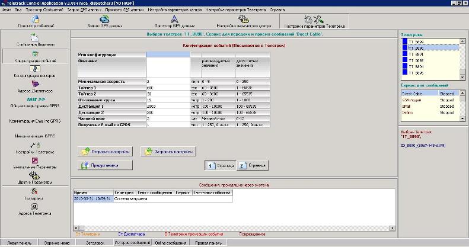Select the GSM модем service row

coord(419,100)
